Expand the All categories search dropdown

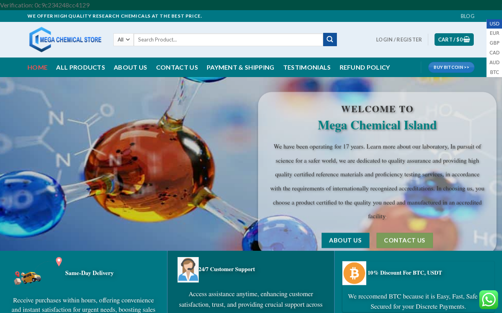click(124, 40)
